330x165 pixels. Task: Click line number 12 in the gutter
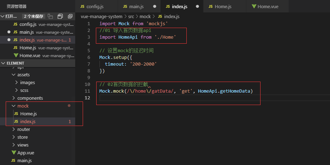click(87, 98)
